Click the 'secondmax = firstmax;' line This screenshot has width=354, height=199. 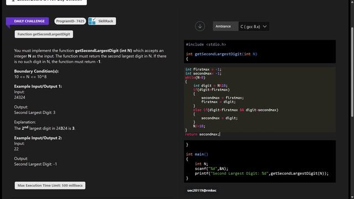coord(222,98)
